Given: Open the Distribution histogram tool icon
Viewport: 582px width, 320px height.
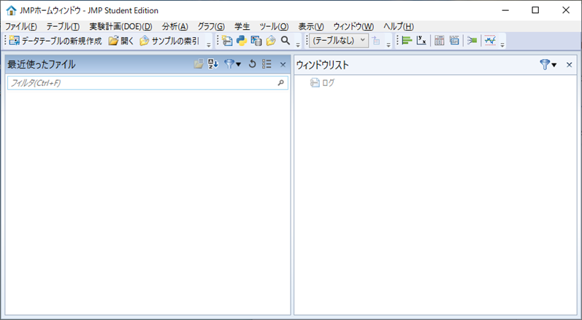Looking at the screenshot, I should coord(407,41).
